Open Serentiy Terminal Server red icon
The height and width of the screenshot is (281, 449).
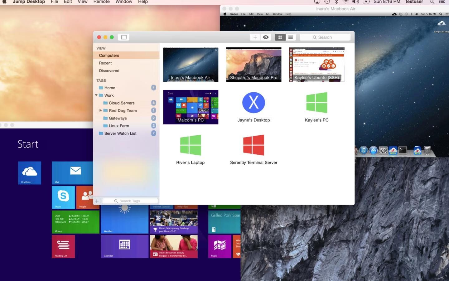253,145
